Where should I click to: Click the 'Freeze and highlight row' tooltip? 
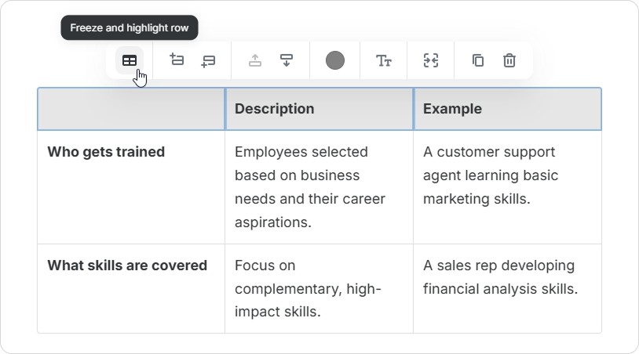click(130, 27)
